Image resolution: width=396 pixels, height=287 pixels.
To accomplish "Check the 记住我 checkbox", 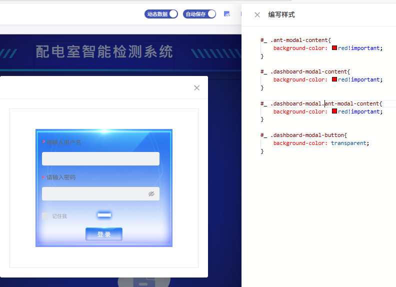I will click(x=45, y=216).
